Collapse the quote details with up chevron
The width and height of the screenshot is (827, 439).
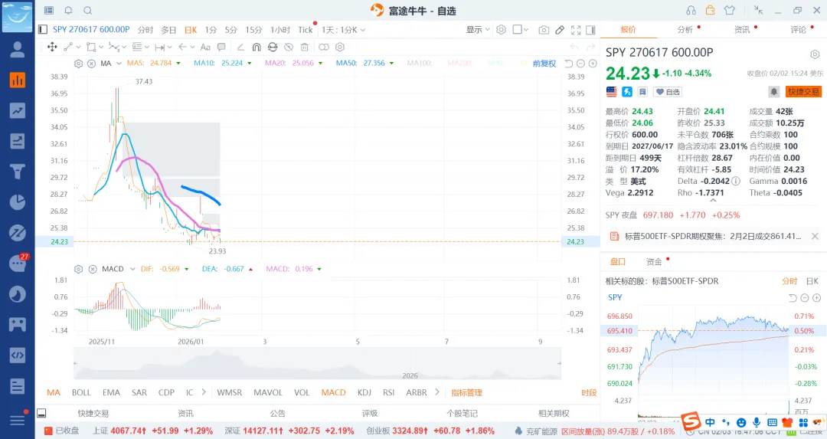[x=713, y=201]
